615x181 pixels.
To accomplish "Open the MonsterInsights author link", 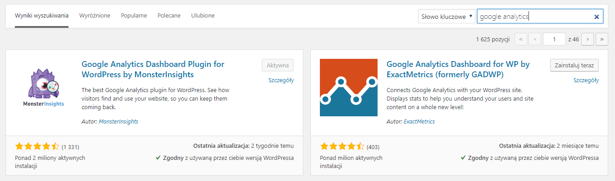I will coord(118,122).
